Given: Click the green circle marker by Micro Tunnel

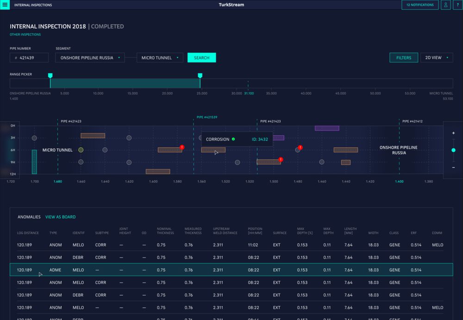Looking at the screenshot, I should [x=81, y=150].
